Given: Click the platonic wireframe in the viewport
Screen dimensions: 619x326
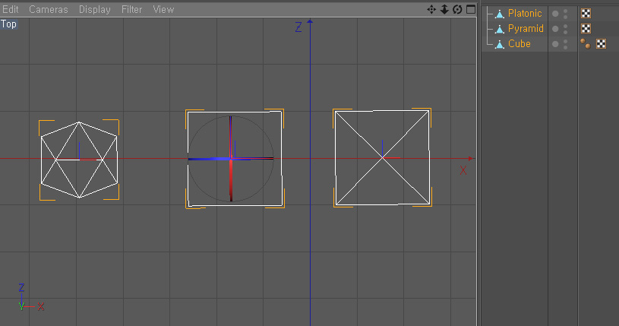Looking at the screenshot, I should point(79,160).
